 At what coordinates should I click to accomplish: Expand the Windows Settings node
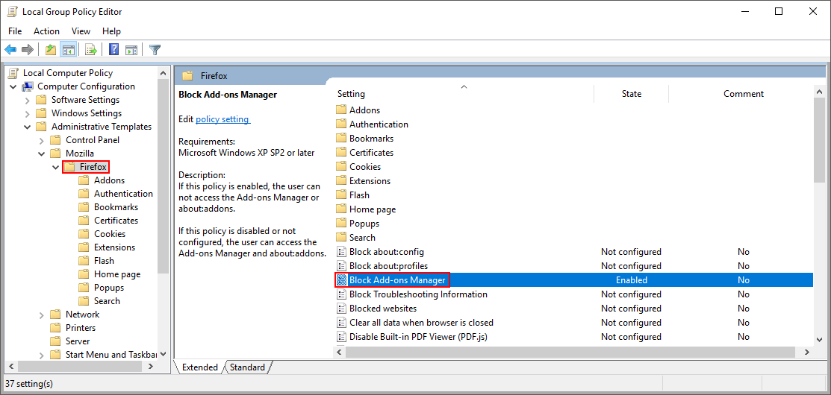click(x=28, y=113)
